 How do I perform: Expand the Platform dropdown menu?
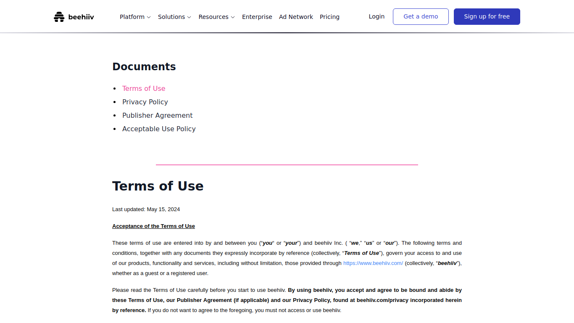135,17
